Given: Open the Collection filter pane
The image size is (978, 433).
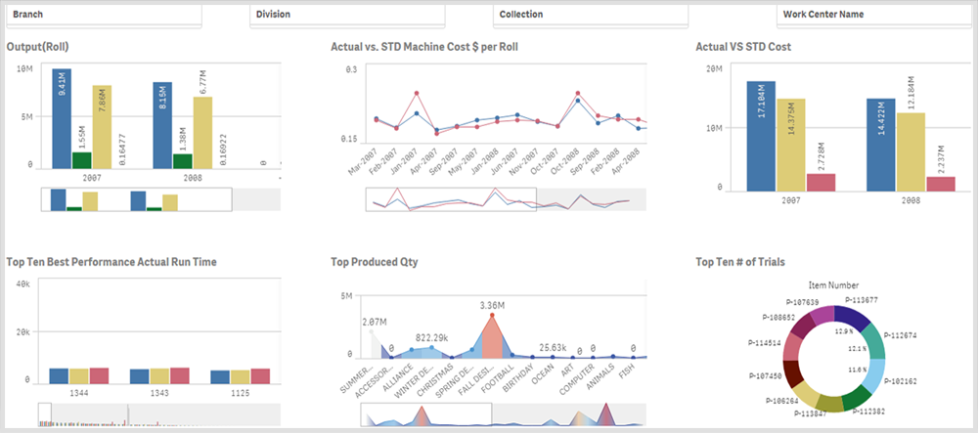Looking at the screenshot, I should tap(591, 15).
